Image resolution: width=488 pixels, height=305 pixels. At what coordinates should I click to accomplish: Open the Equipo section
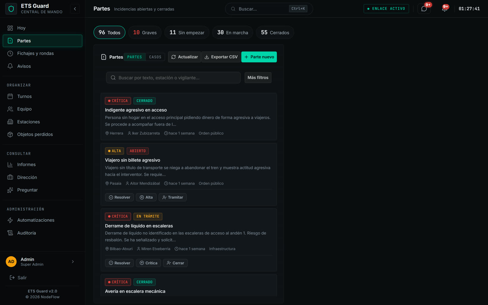point(42,109)
